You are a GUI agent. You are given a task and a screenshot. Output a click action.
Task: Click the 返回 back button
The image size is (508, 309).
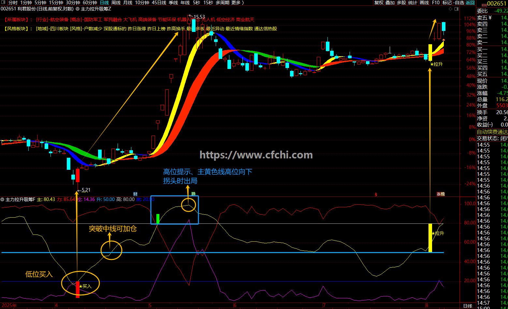(x=470, y=3)
